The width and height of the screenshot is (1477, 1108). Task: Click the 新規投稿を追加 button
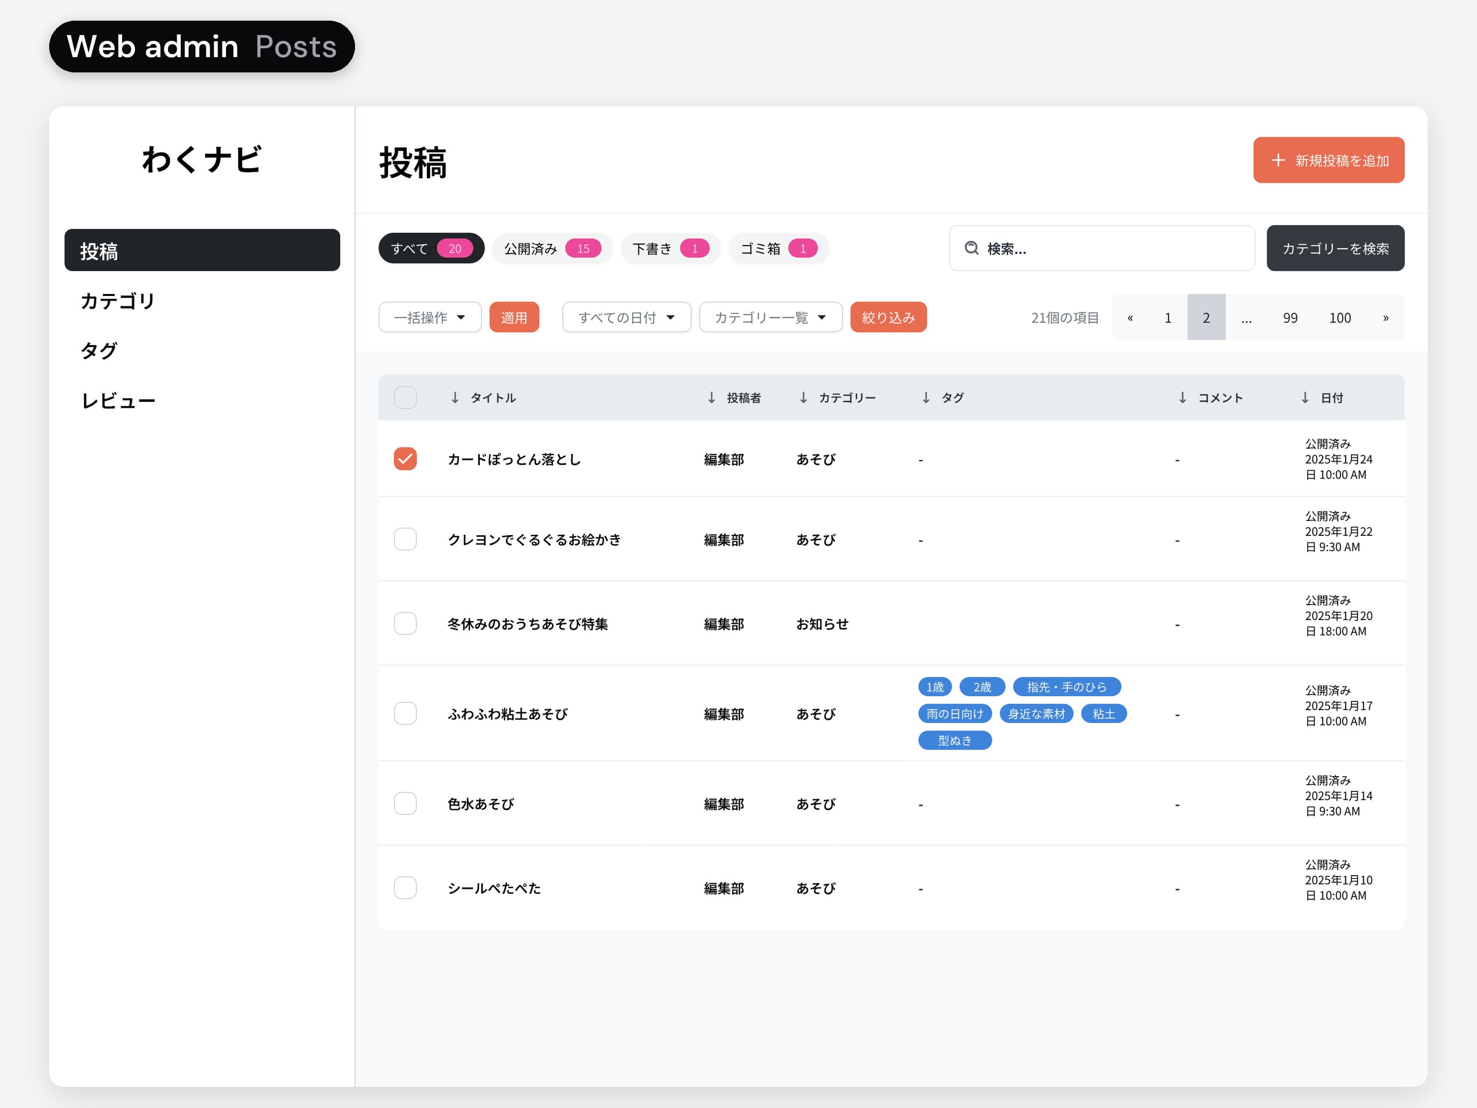1329,160
